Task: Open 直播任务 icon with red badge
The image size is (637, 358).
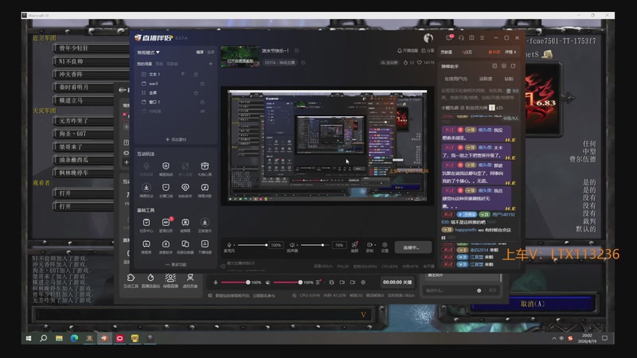Action: coord(166,223)
